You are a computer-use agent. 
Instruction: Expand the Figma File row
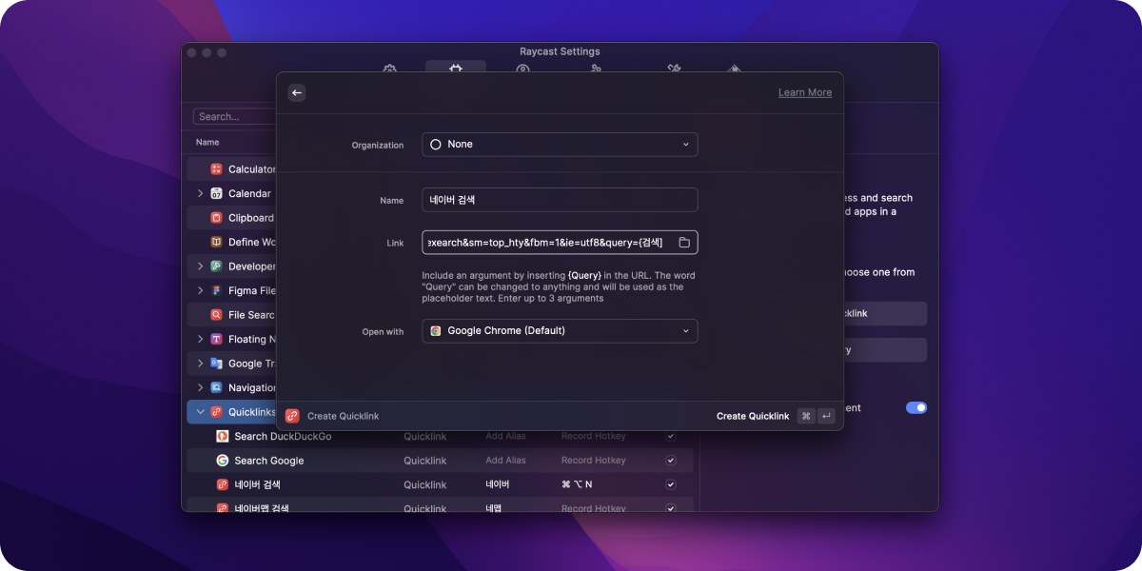(x=200, y=290)
